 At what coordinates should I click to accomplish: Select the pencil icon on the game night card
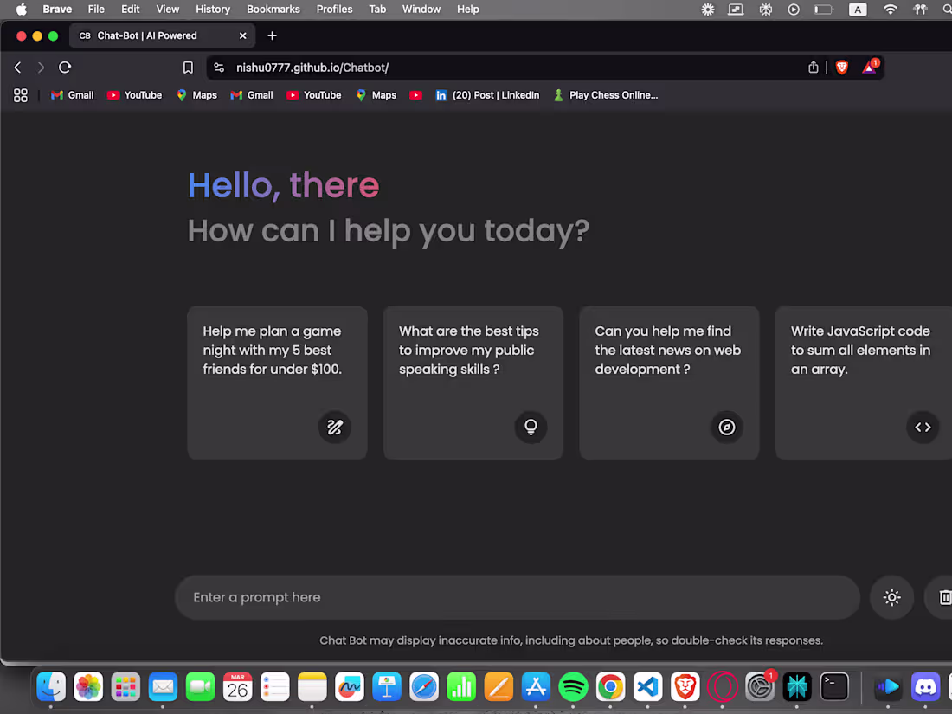point(335,427)
